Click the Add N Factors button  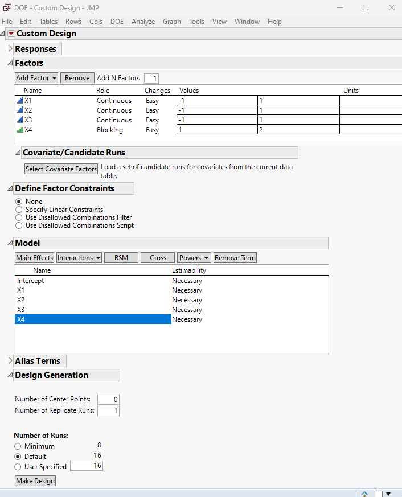(118, 77)
